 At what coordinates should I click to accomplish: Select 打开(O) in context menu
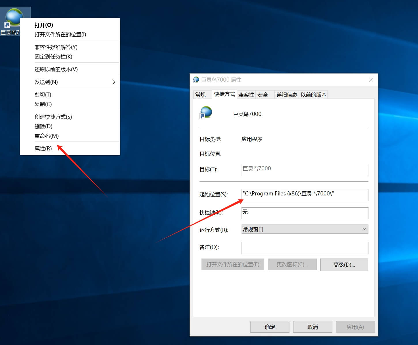point(44,25)
